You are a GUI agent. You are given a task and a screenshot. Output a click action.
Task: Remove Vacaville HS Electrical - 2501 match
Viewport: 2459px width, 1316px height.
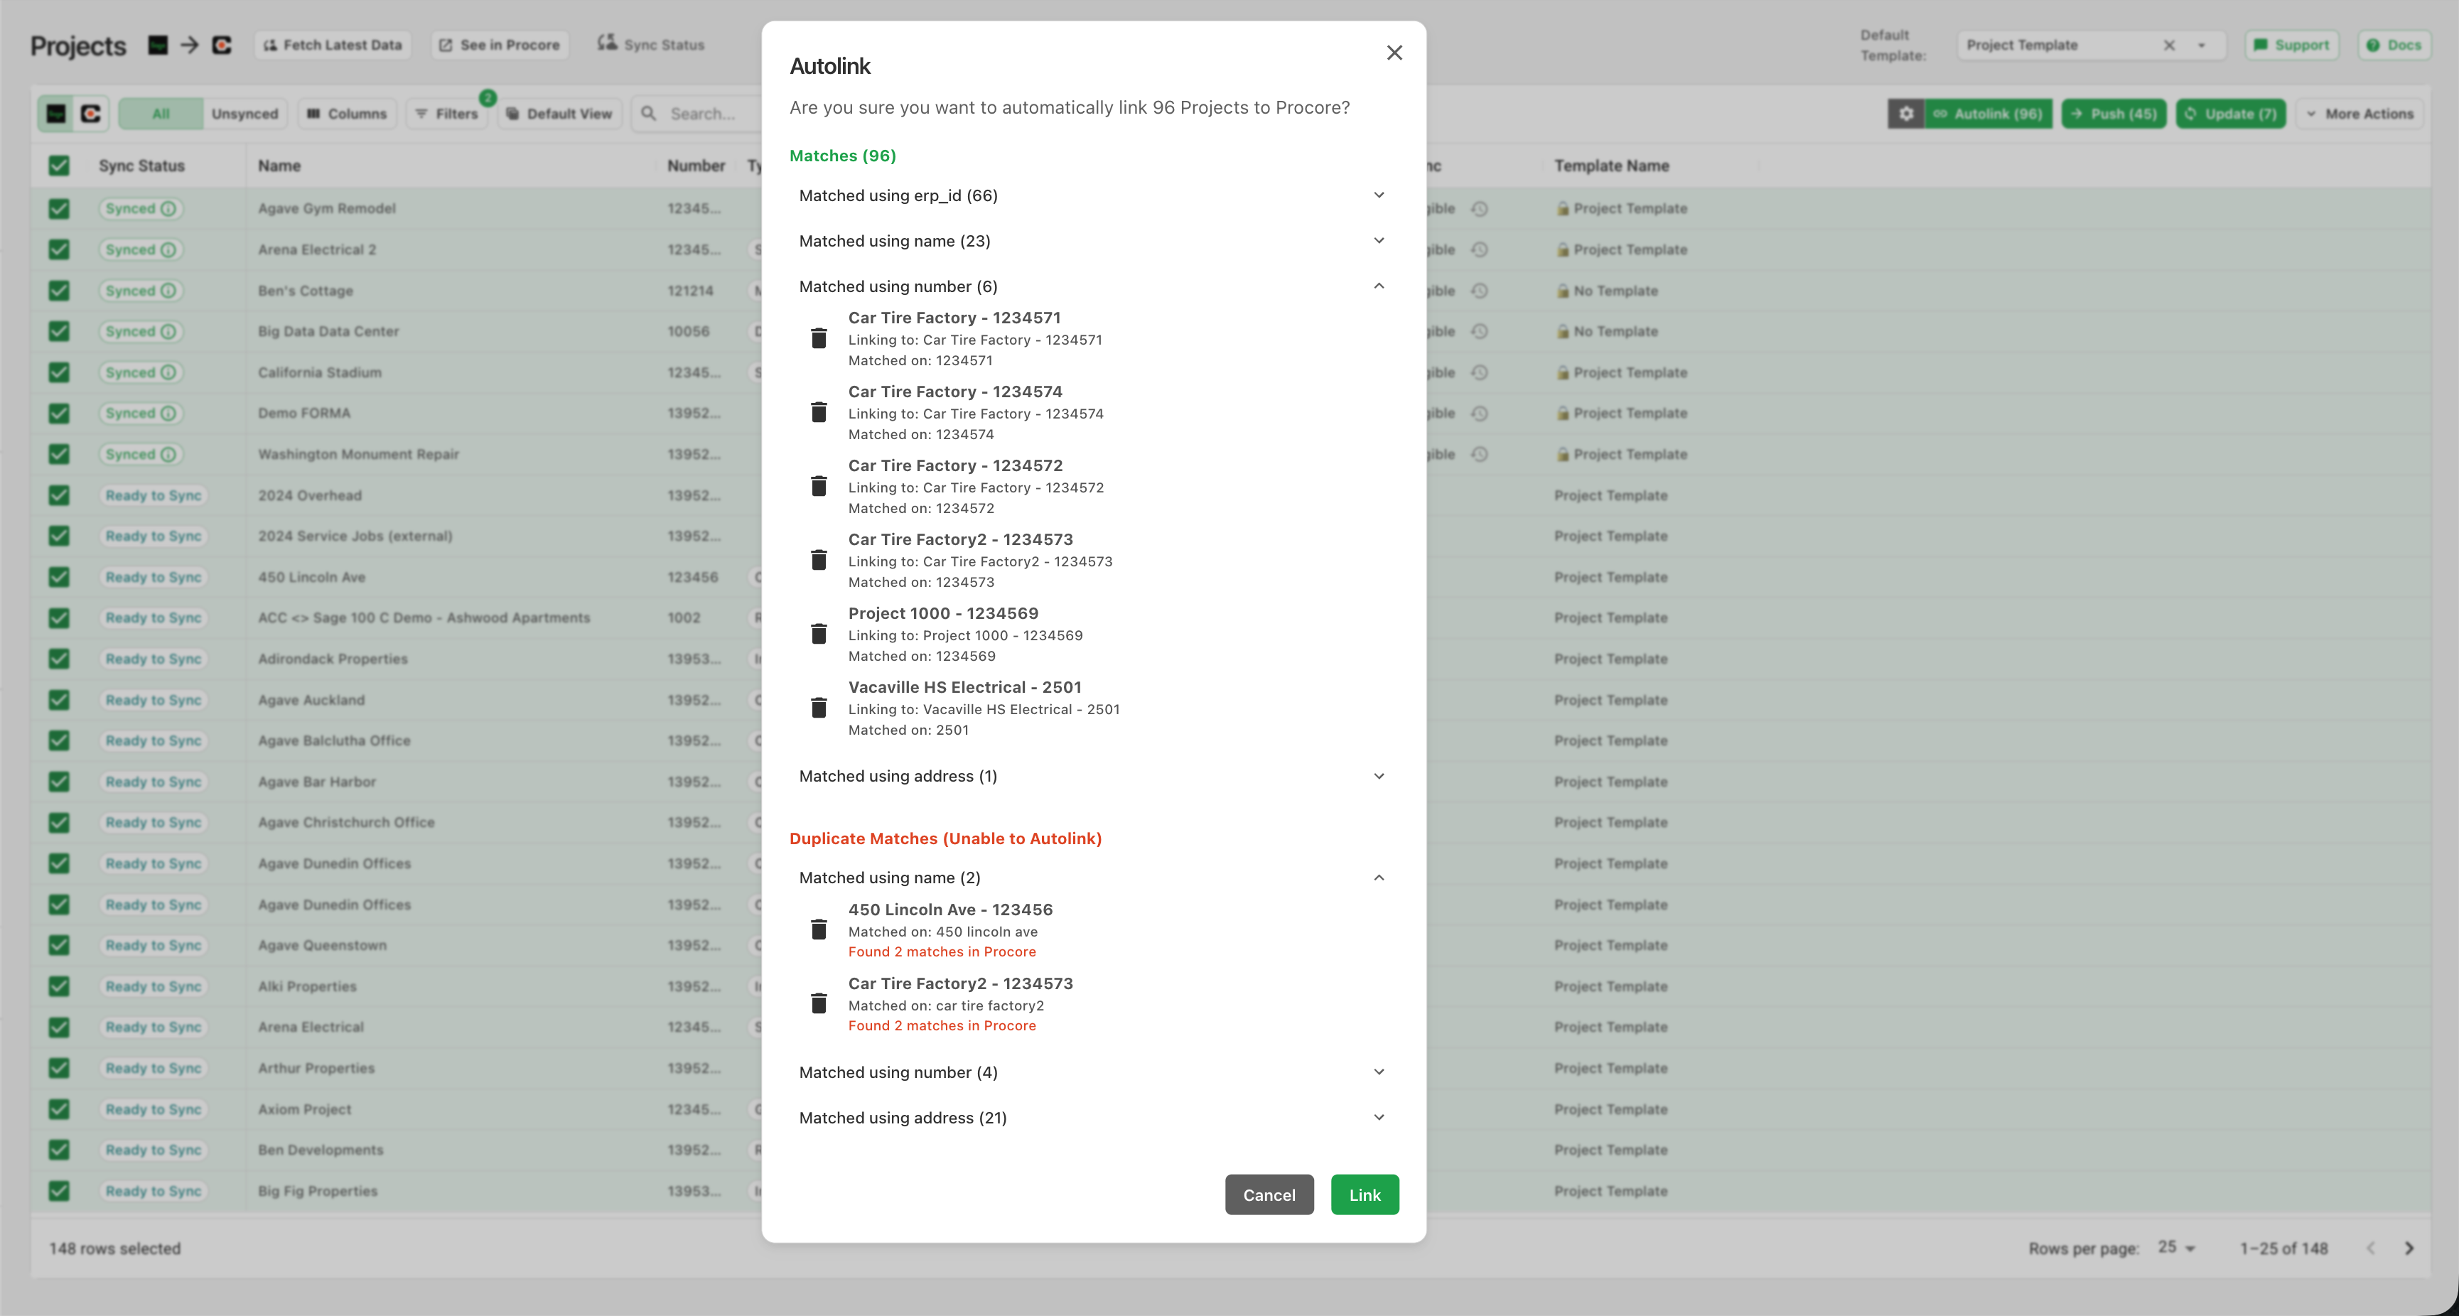pos(818,707)
